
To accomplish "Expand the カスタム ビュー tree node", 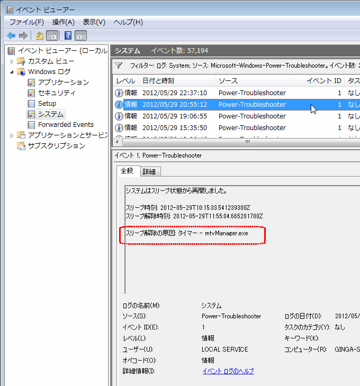I will coord(13,61).
